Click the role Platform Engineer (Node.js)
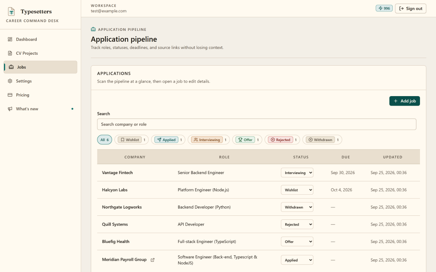The height and width of the screenshot is (272, 436). (203, 190)
